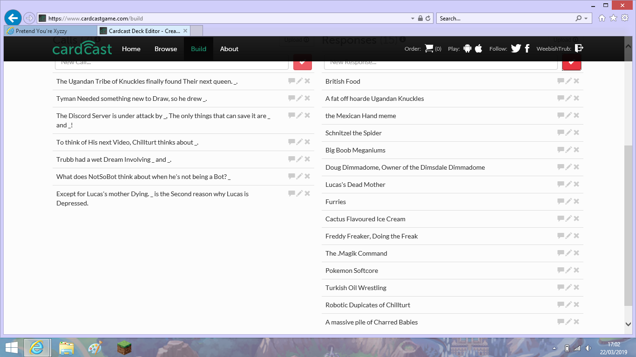Open the shopping cart order icon

(x=429, y=48)
